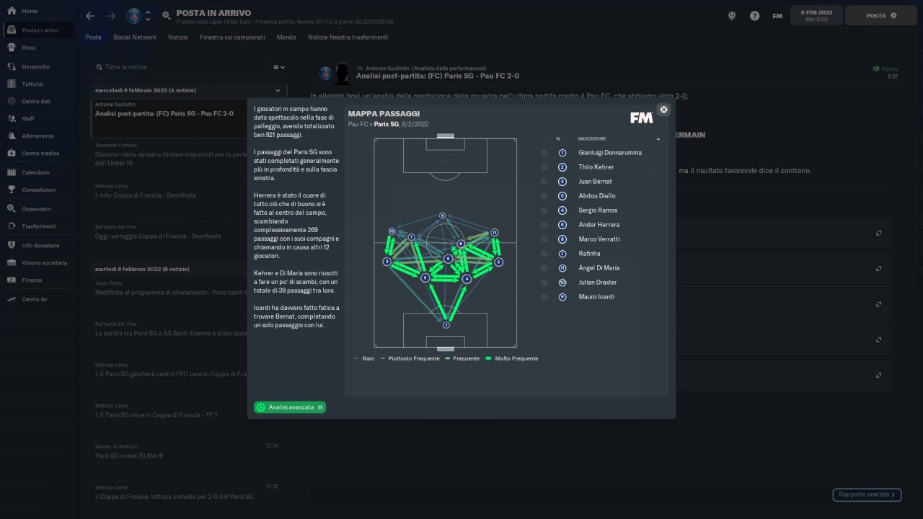
Task: Open the search magnifier in header
Action: (167, 16)
